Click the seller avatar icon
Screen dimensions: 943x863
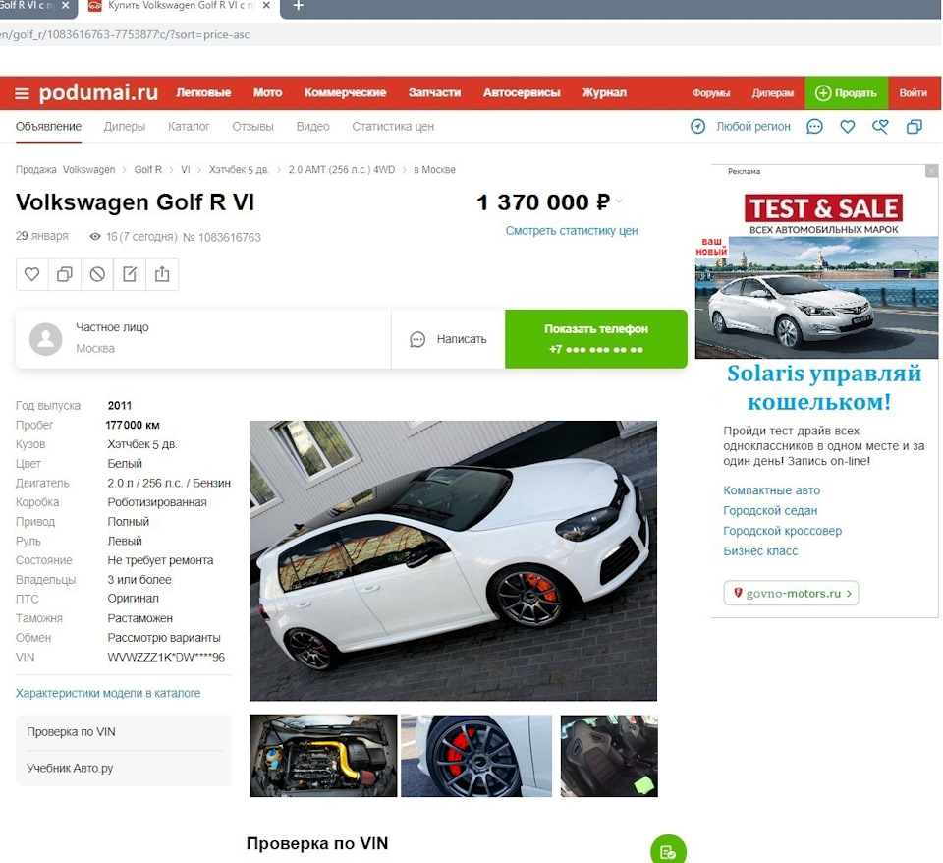pos(46,339)
